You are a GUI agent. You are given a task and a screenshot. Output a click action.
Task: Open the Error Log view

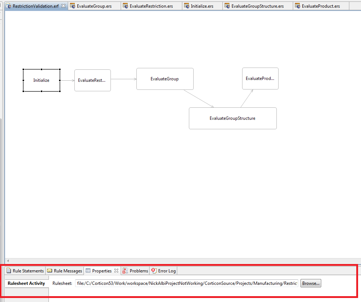click(x=164, y=271)
